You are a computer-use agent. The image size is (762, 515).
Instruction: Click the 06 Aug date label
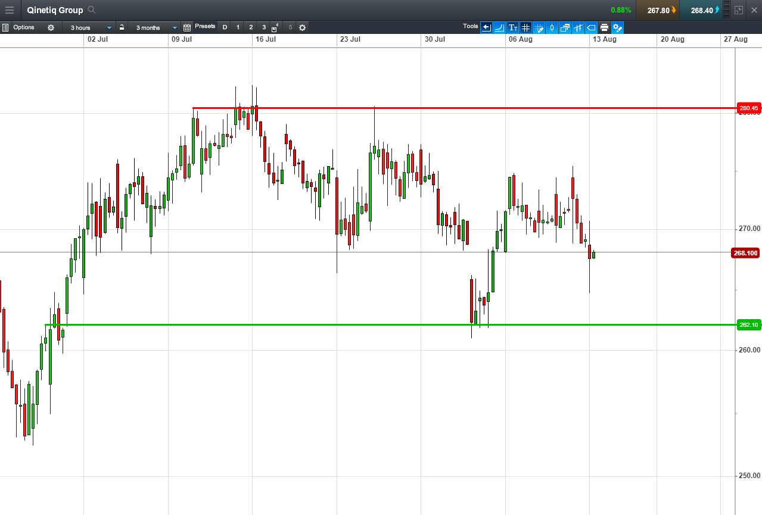520,39
